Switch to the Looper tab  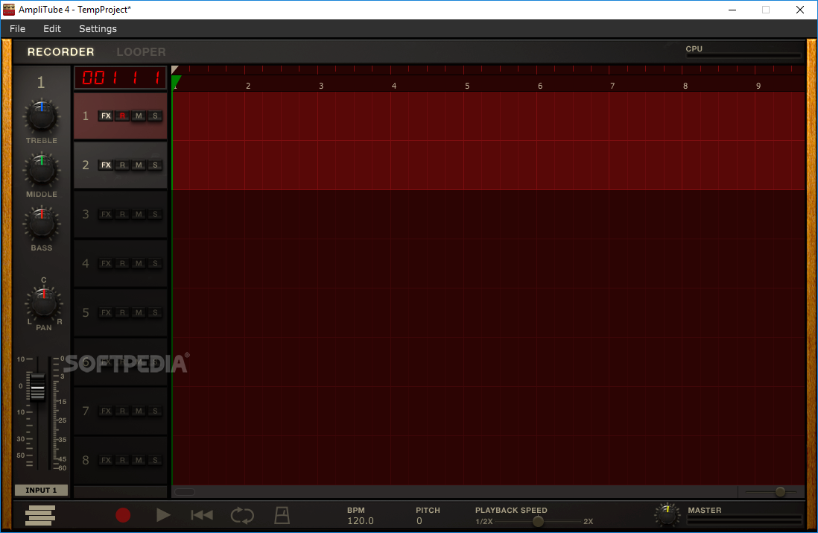click(141, 52)
